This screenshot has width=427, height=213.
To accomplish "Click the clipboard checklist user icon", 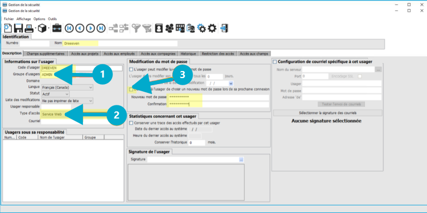I will pos(191,28).
